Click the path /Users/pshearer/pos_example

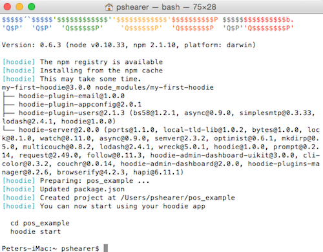[x=178, y=198]
